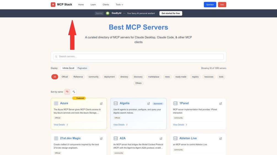Filter servers by Reference
Image resolution: width=277 pixels, height=155 pixels.
[78, 77]
